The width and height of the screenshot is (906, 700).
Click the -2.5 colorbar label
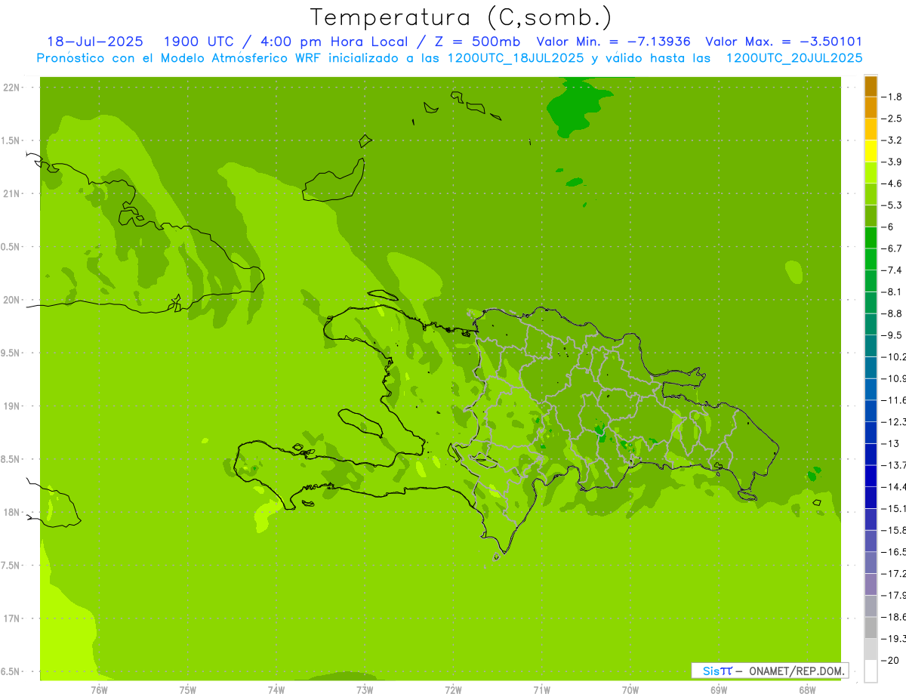tap(892, 119)
